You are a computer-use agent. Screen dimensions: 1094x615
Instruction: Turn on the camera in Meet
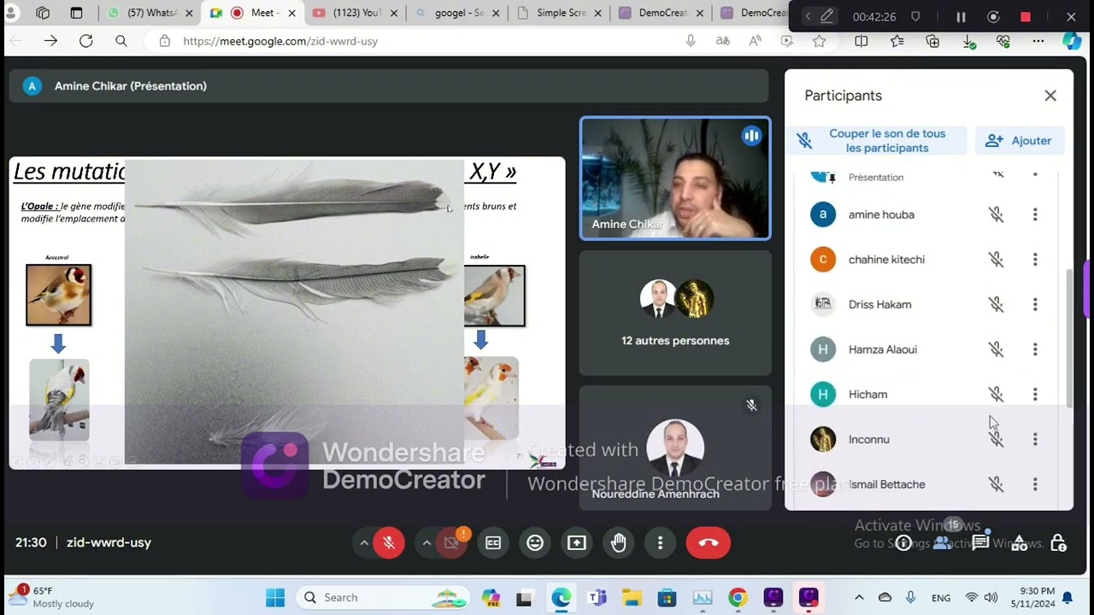click(451, 542)
